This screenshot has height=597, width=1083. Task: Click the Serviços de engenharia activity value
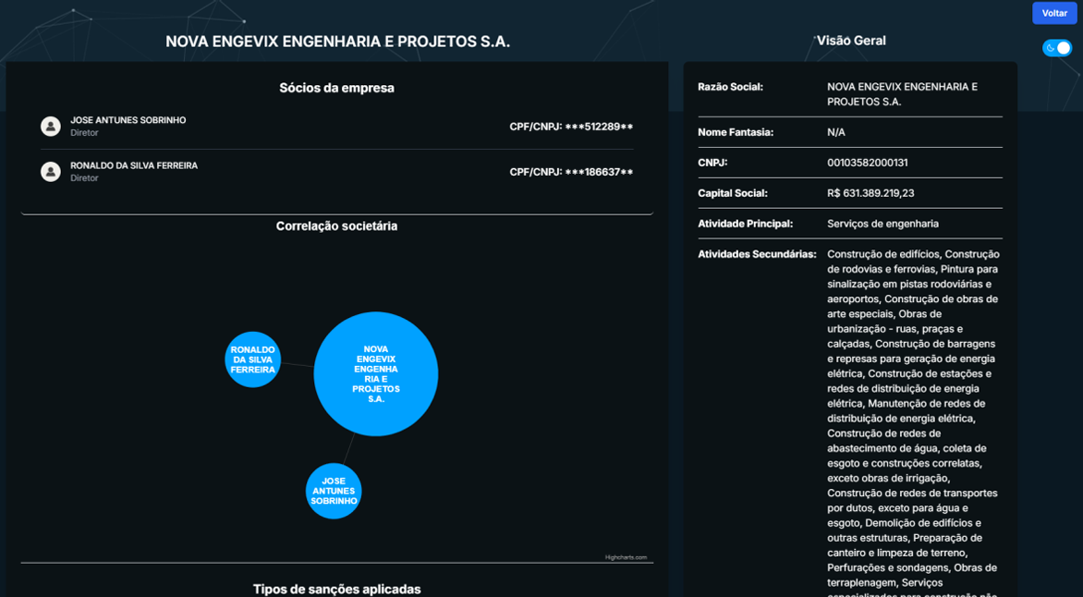point(882,224)
